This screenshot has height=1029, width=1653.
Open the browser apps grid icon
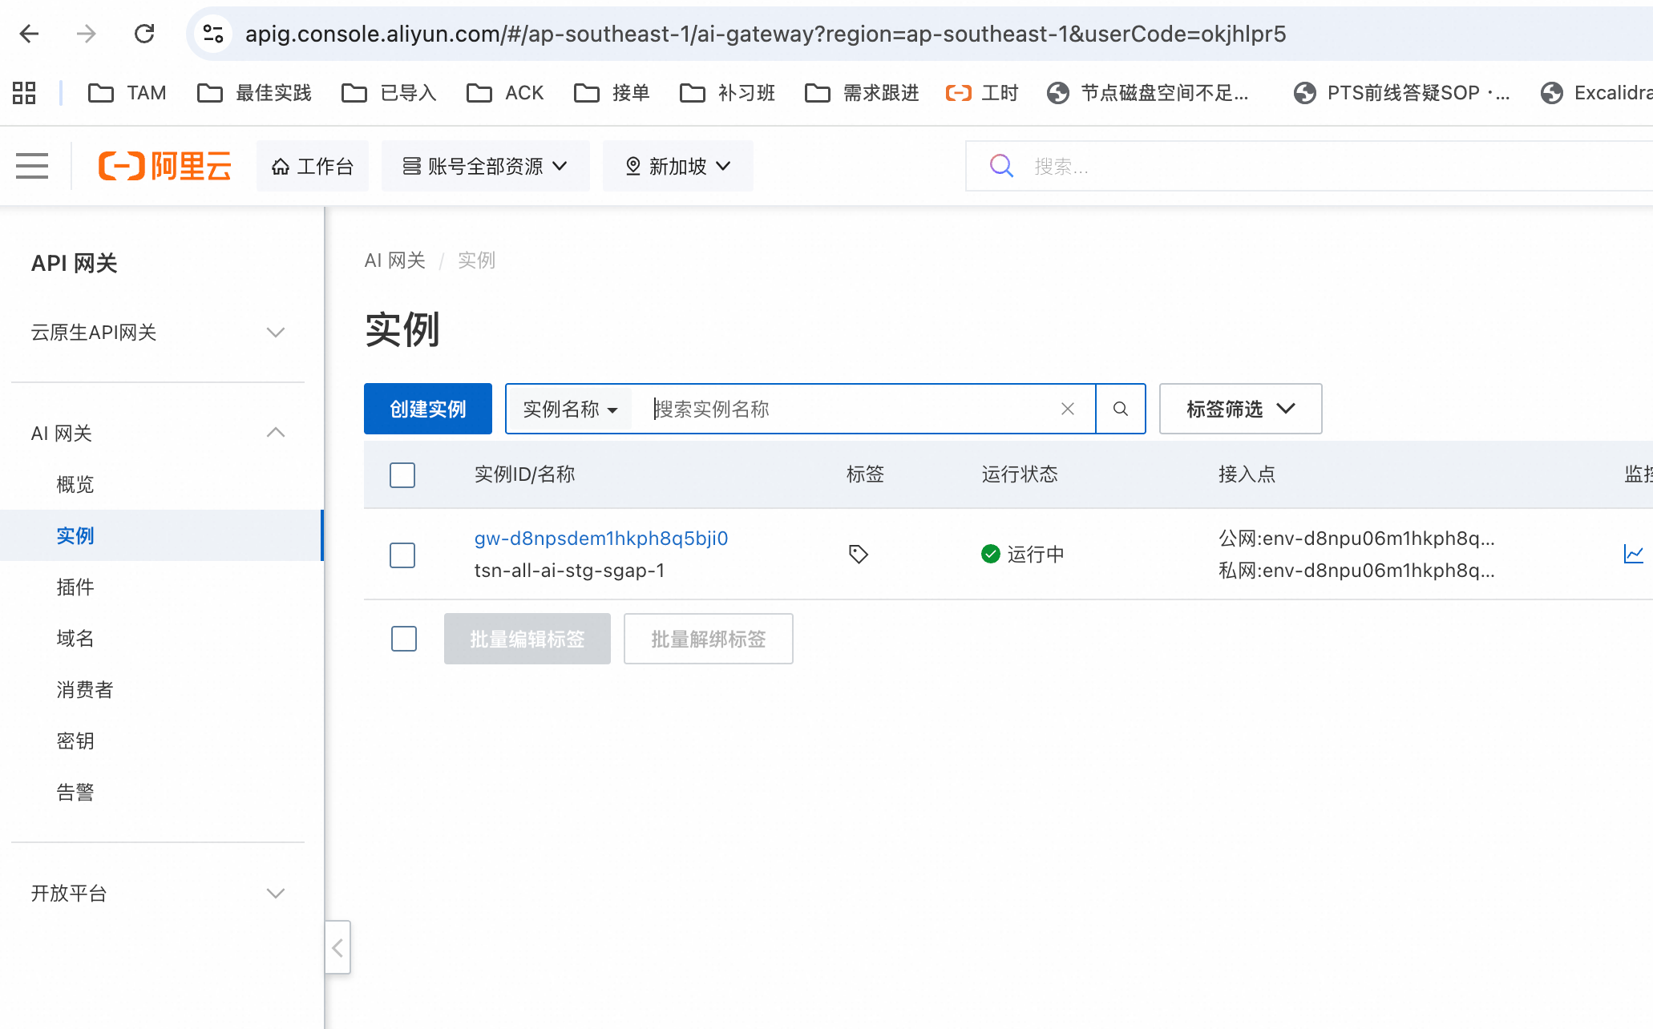24,93
